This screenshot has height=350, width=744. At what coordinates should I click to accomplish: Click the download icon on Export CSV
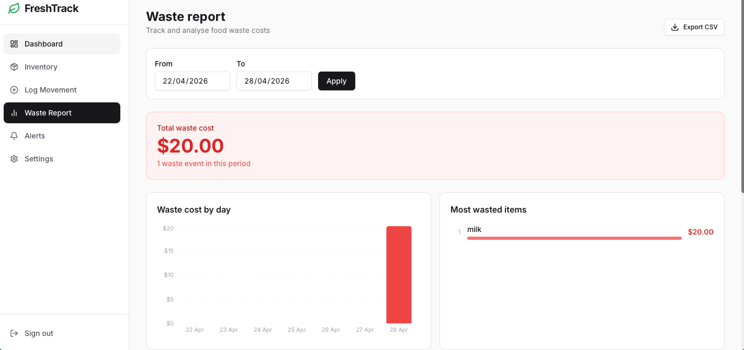(x=675, y=27)
